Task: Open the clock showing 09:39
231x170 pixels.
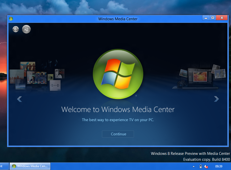Action: click(x=219, y=166)
